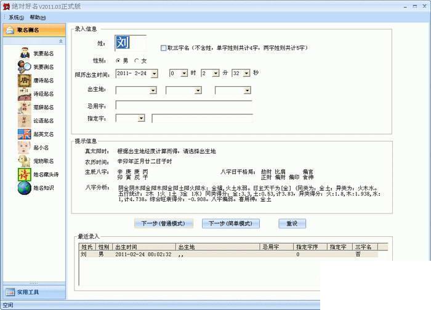Image resolution: width=431 pixels, height=310 pixels.
Task: Click the 忌用字 column header
Action: 277,247
